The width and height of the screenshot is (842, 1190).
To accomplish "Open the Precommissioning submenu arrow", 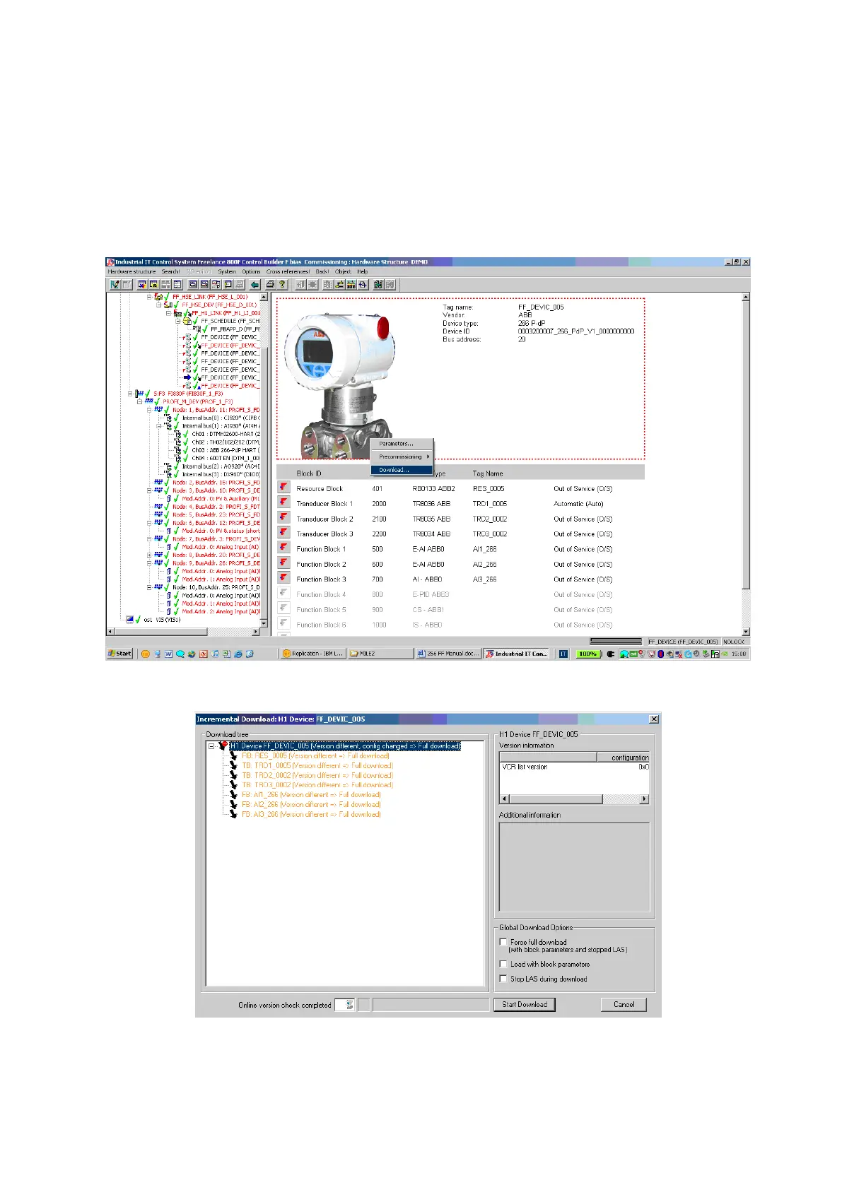I will click(x=428, y=456).
